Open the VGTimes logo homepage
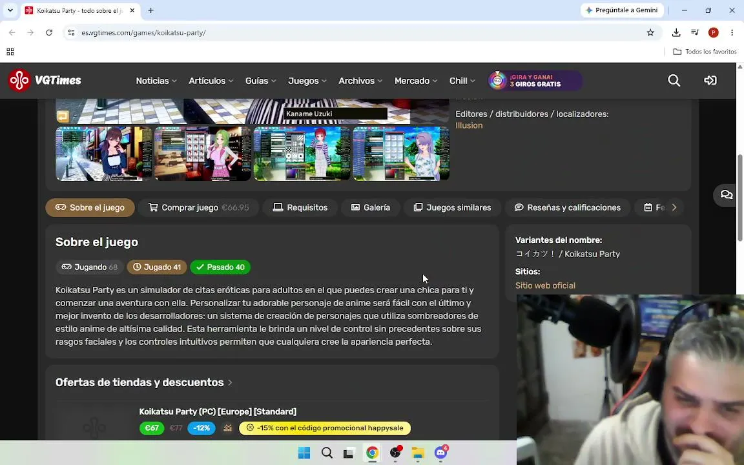The width and height of the screenshot is (744, 465). (x=45, y=80)
